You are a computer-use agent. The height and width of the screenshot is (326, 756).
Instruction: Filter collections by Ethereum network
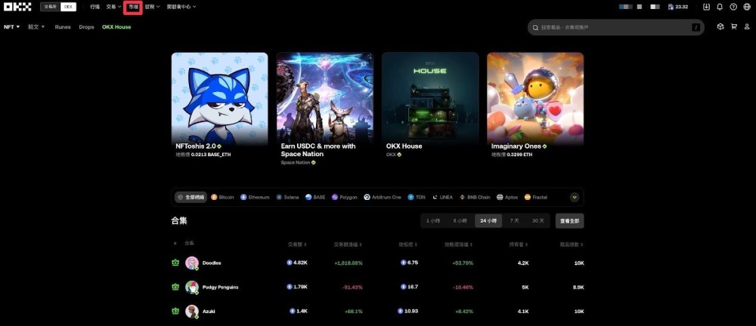coord(255,197)
